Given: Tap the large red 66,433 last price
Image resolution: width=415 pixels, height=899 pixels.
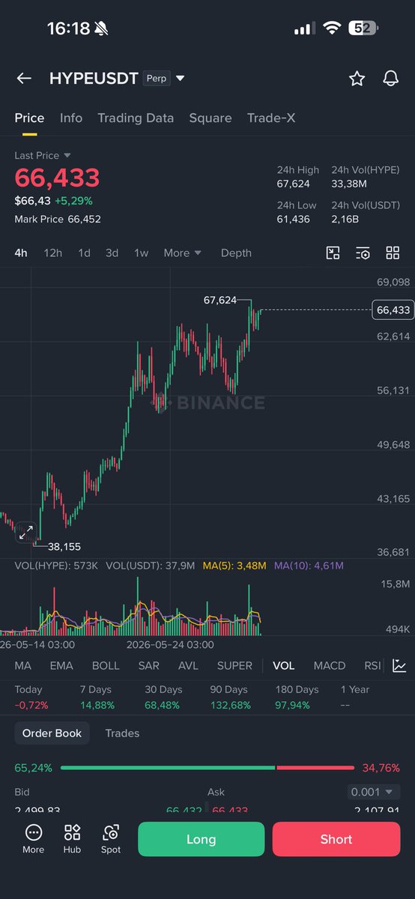Looking at the screenshot, I should (57, 178).
